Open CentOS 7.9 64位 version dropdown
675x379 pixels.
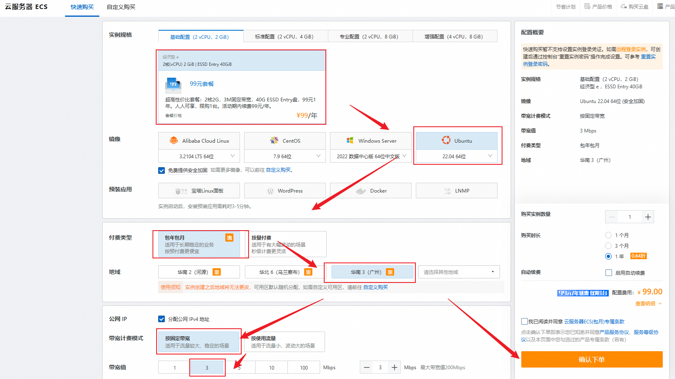[x=285, y=156]
